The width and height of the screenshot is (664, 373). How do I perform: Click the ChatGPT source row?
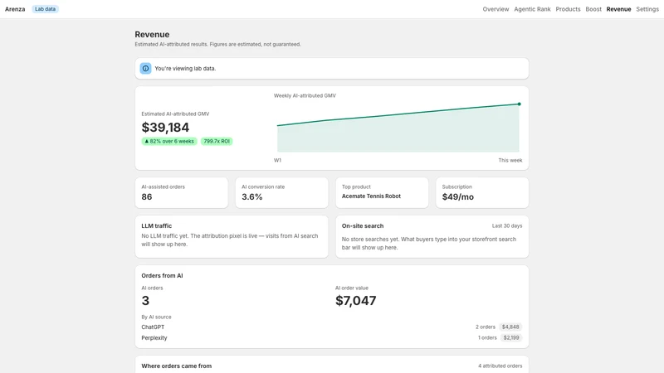click(x=331, y=327)
